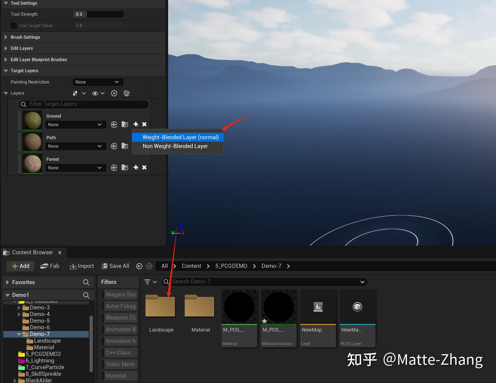The image size is (496, 383).
Task: Click the Import icon in Content Browser
Action: coord(82,266)
